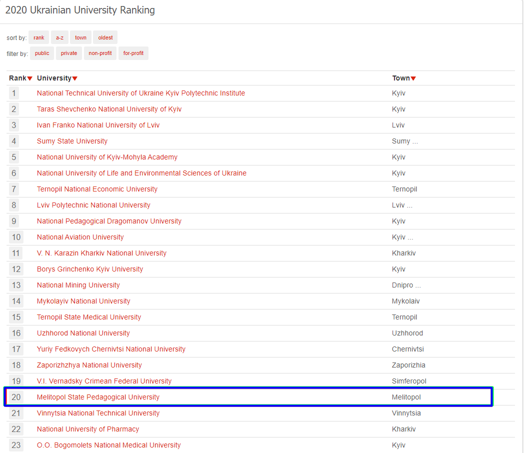Sort universities a-z
Viewport: 524px width, 453px height.
pos(59,37)
